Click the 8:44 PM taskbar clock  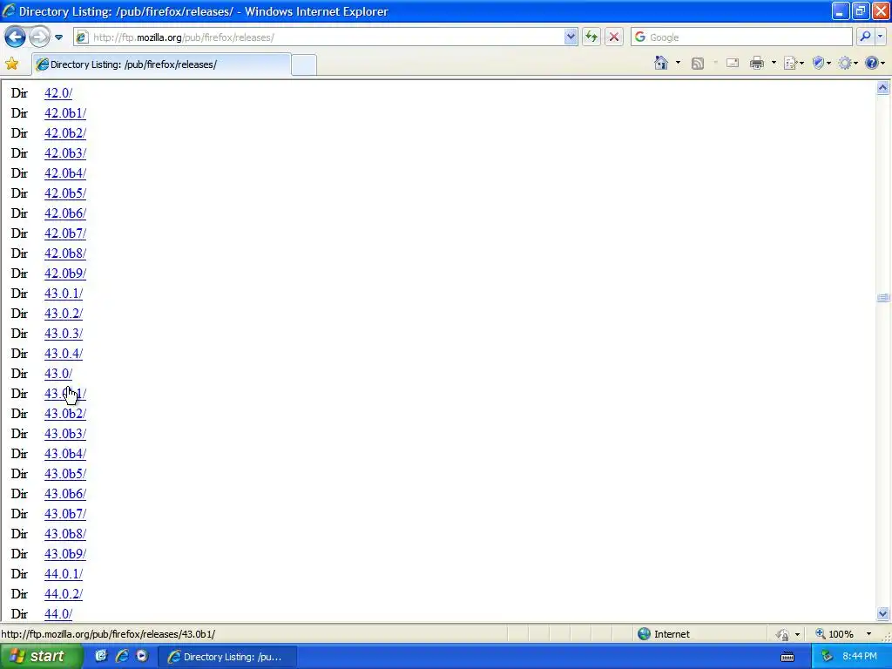click(x=860, y=657)
